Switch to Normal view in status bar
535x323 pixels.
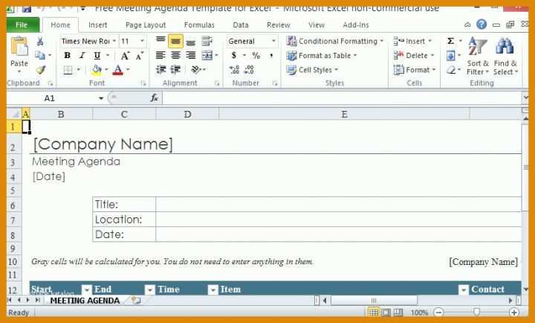pos(374,313)
